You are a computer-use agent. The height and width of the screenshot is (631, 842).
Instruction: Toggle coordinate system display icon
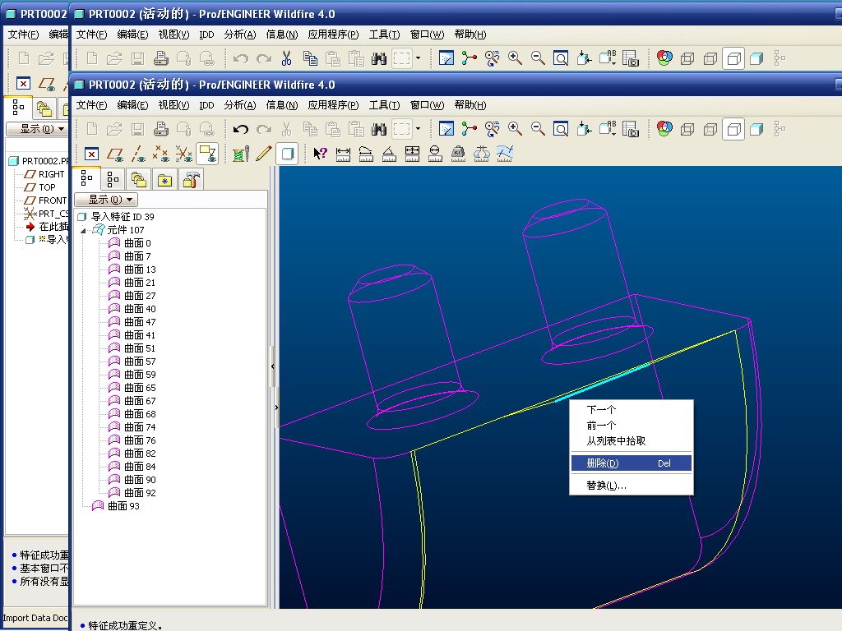point(184,154)
